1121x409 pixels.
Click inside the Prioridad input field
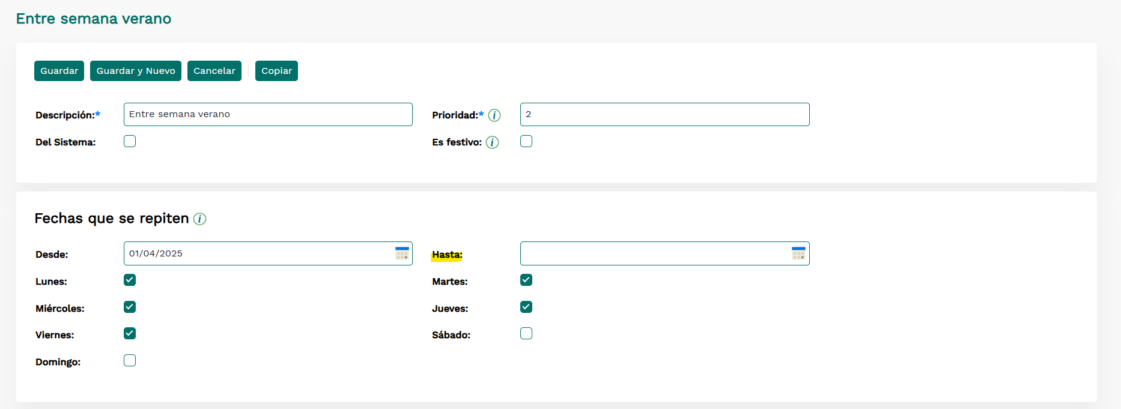point(664,114)
